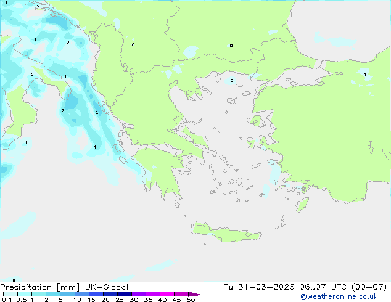Screen dimensions: 391x302
Task: Click the '2' value east of Italy's heel
Action: click(x=63, y=111)
